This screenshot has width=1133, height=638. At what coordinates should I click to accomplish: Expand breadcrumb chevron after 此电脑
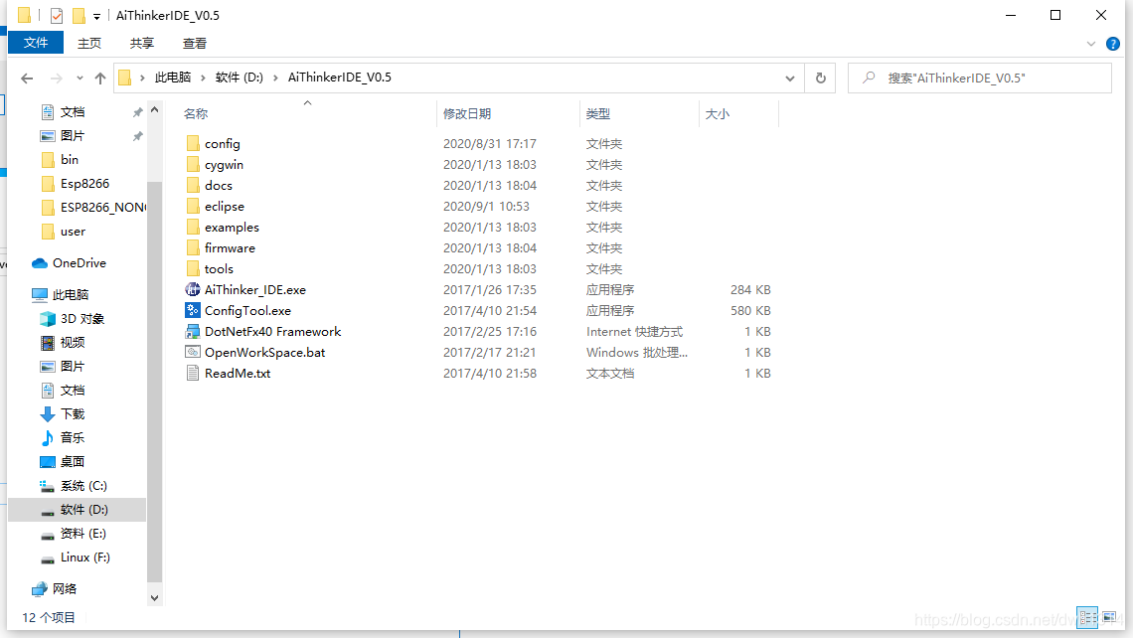tap(203, 78)
